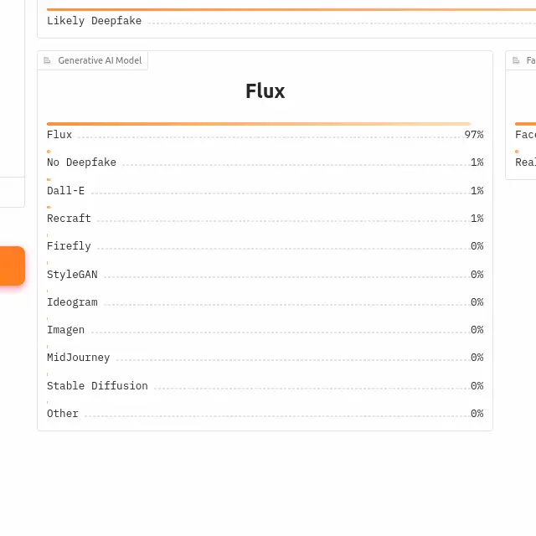The width and height of the screenshot is (536, 536).
Task: Select the Stable Diffusion row
Action: 265,386
